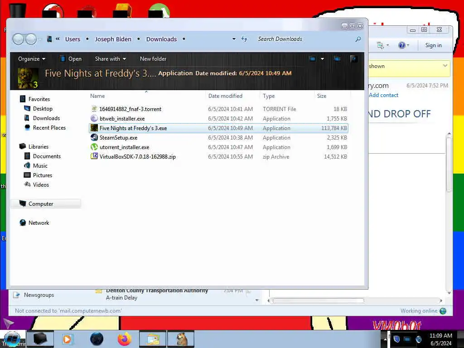Open Windows Media Player from taskbar
464x348 pixels.
click(x=68, y=339)
